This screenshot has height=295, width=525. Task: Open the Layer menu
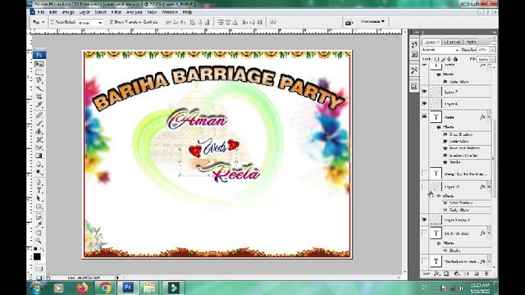pyautogui.click(x=84, y=12)
